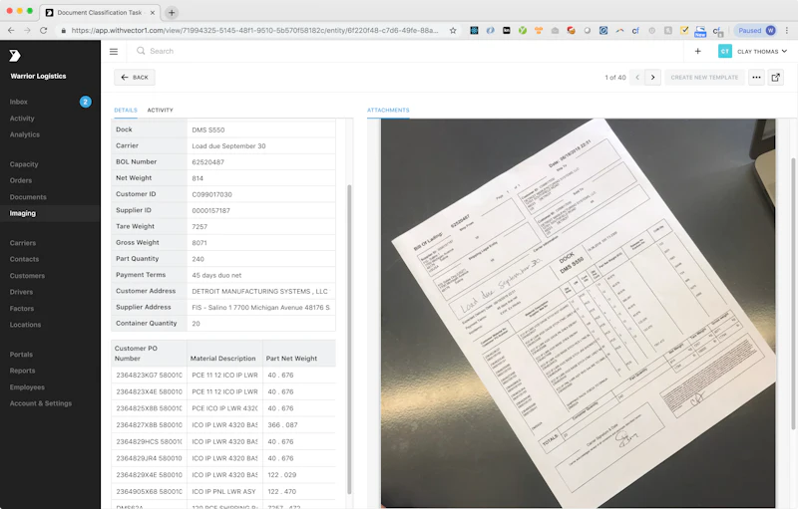Open Drivers in the sidebar
The height and width of the screenshot is (509, 798).
(21, 292)
